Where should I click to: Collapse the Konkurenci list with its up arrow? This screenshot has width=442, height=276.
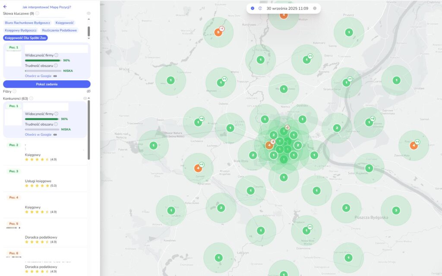point(88,98)
